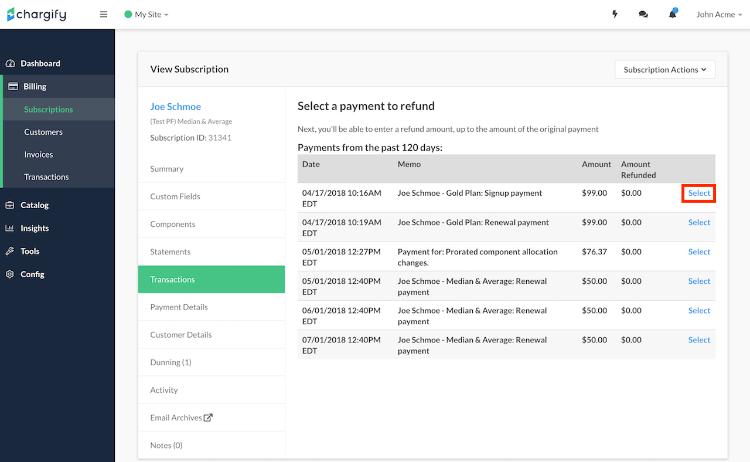Click the Amount Refunded column header
Screen dimensions: 750x462
pyautogui.click(x=639, y=169)
